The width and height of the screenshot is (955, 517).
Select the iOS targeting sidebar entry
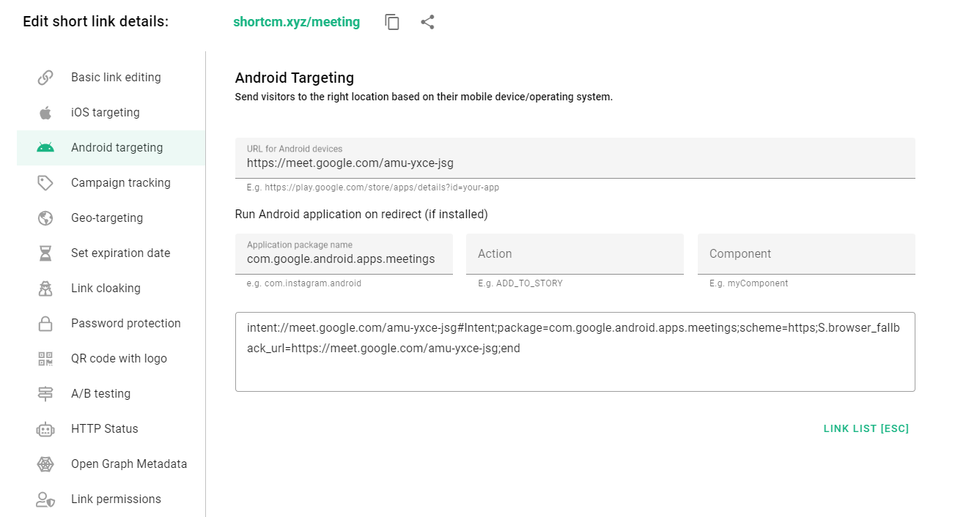pos(106,112)
